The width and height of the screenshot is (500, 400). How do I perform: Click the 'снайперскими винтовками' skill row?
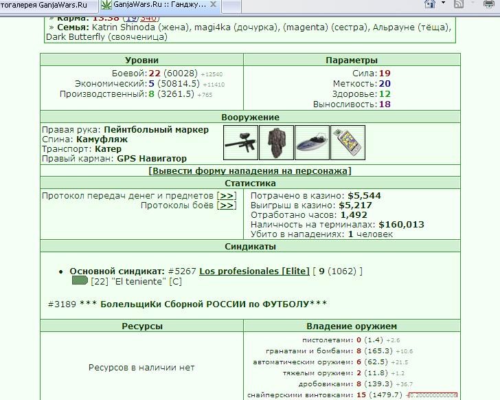pyautogui.click(x=352, y=395)
